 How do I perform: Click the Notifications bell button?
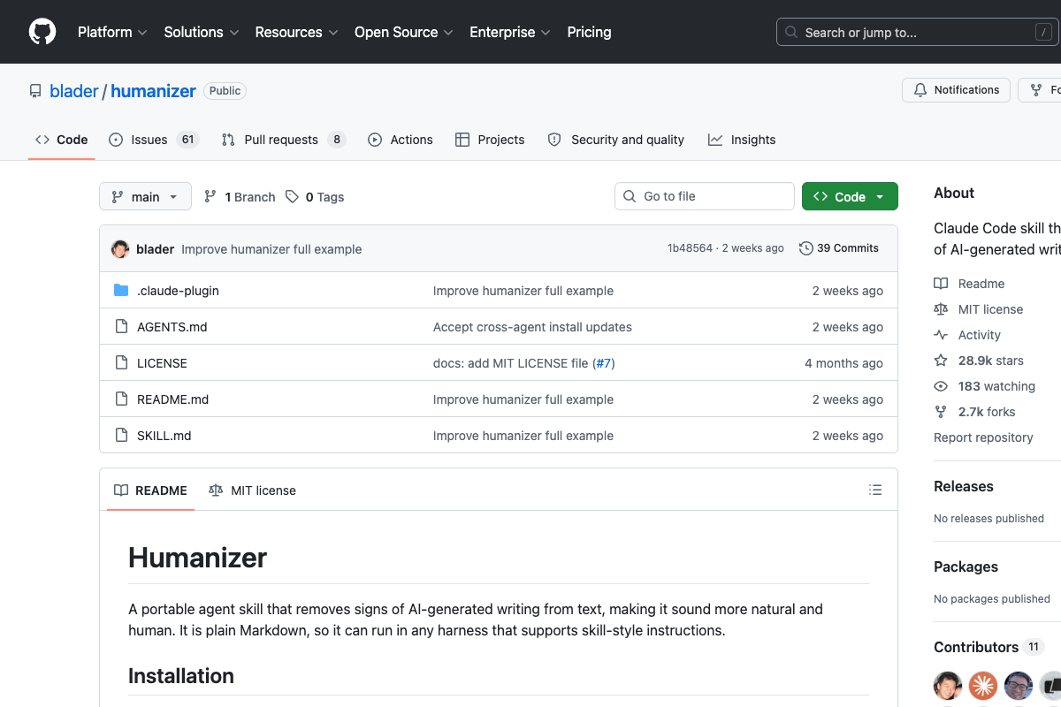tap(956, 90)
